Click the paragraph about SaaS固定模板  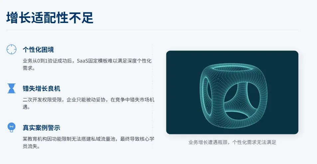click(87, 64)
